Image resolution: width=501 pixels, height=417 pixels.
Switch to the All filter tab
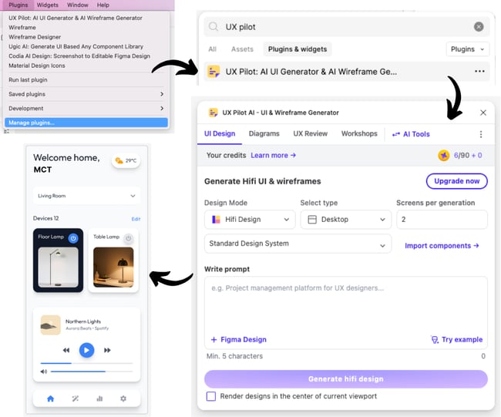212,49
